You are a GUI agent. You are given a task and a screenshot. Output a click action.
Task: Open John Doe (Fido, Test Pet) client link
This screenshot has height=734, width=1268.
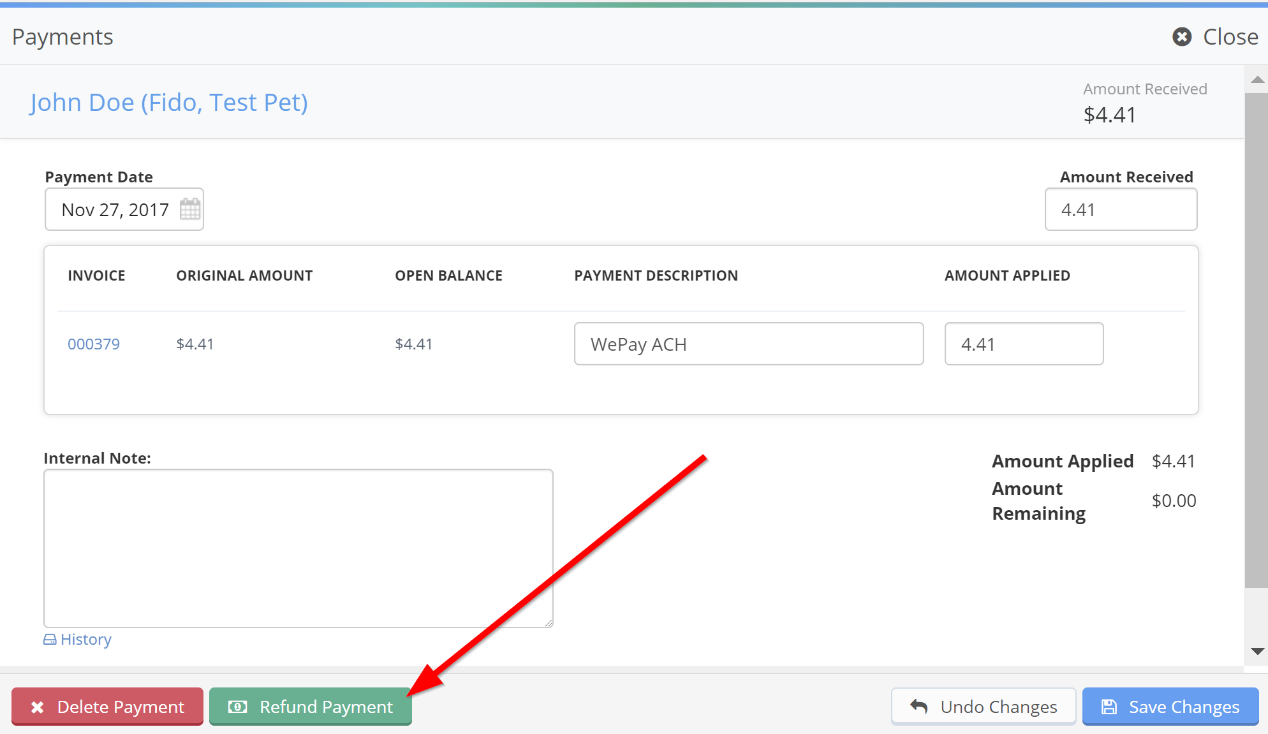pos(169,102)
